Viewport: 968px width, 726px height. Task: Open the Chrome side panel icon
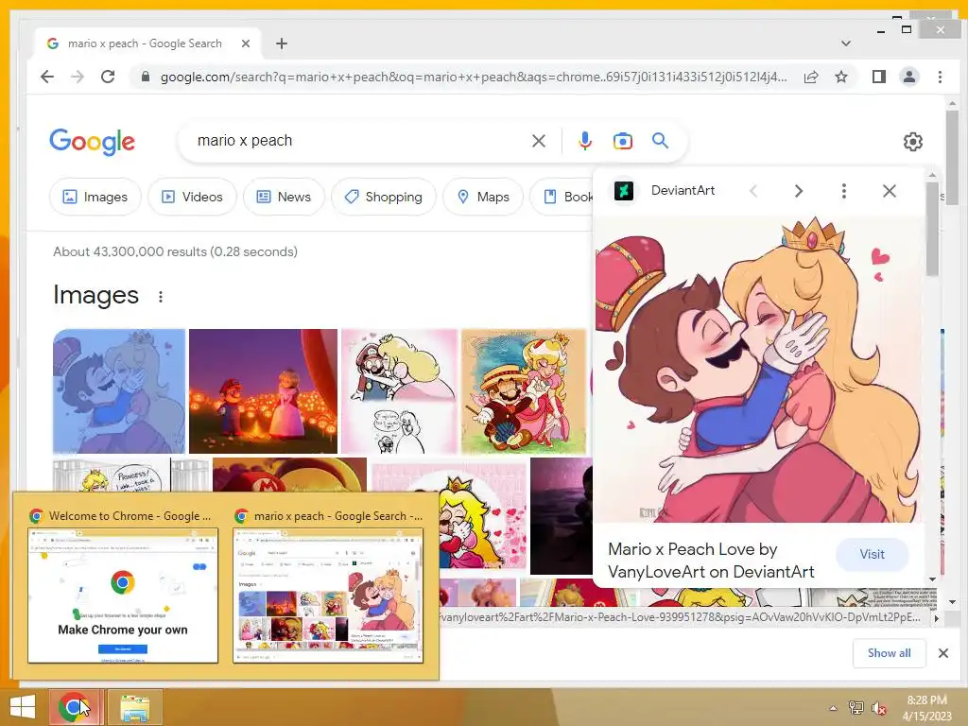pyautogui.click(x=879, y=77)
